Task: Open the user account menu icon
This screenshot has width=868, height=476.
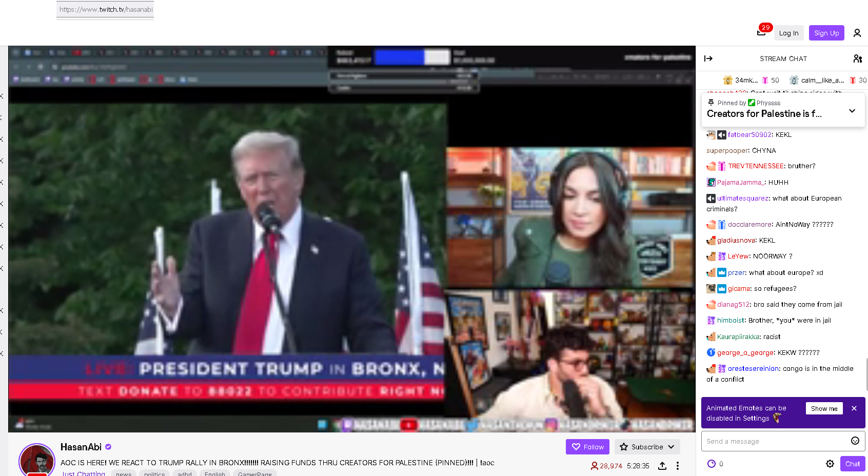Action: (x=857, y=33)
